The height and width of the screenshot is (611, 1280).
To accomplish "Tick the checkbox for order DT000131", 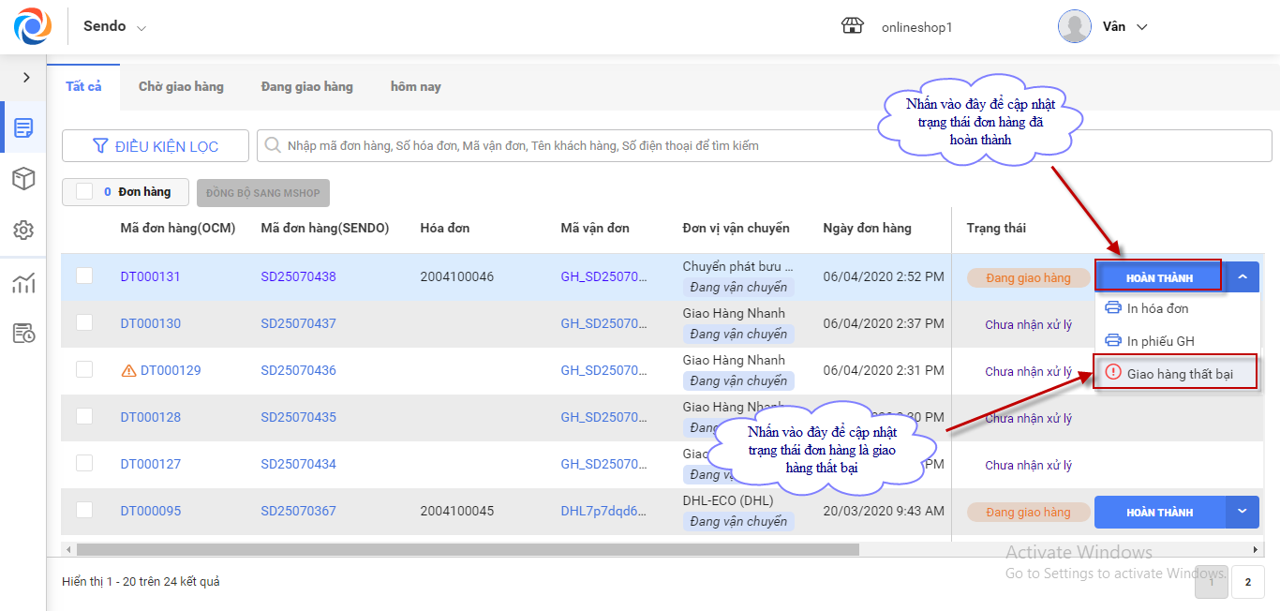I will pyautogui.click(x=84, y=276).
